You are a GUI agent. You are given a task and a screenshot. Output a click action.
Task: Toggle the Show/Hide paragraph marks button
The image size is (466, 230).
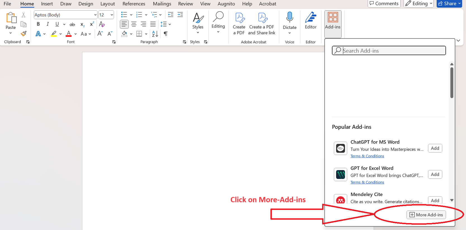166,34
